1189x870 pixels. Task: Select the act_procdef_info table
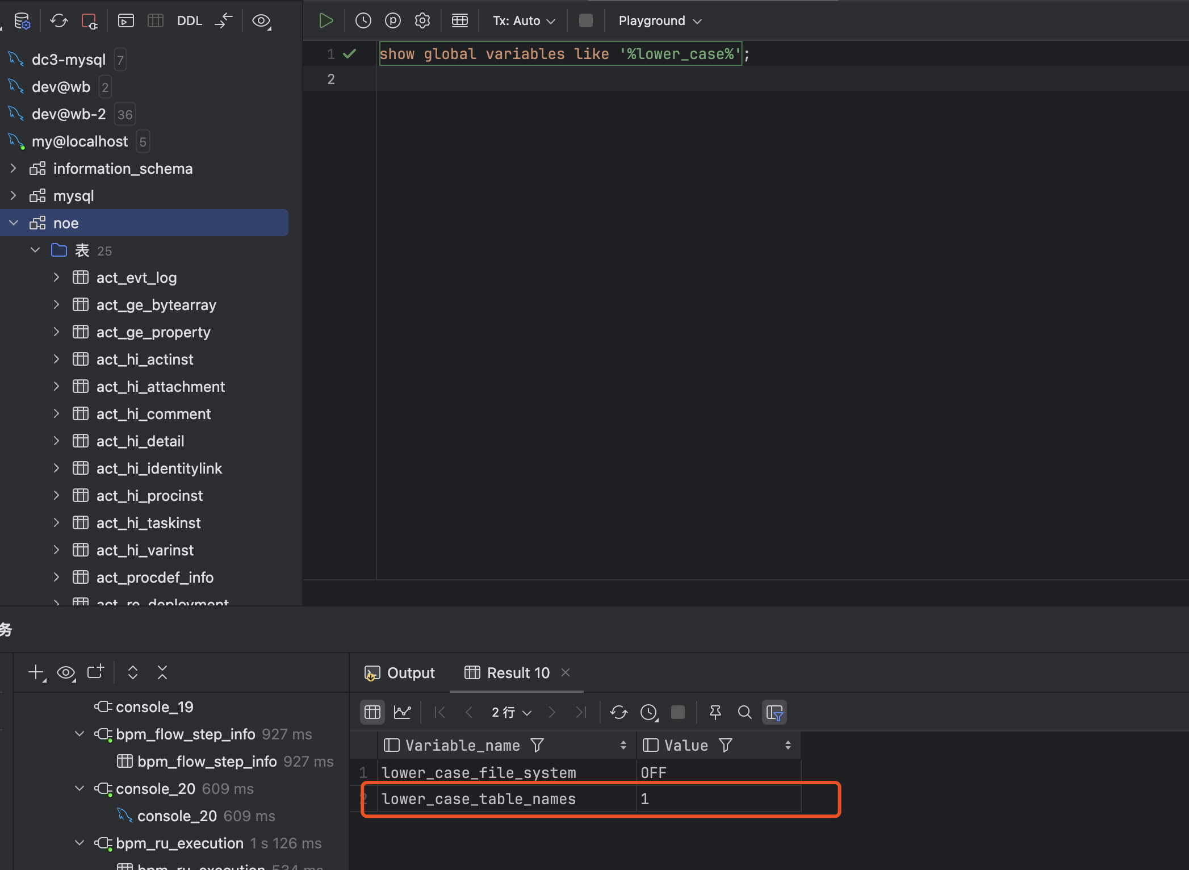(x=155, y=578)
